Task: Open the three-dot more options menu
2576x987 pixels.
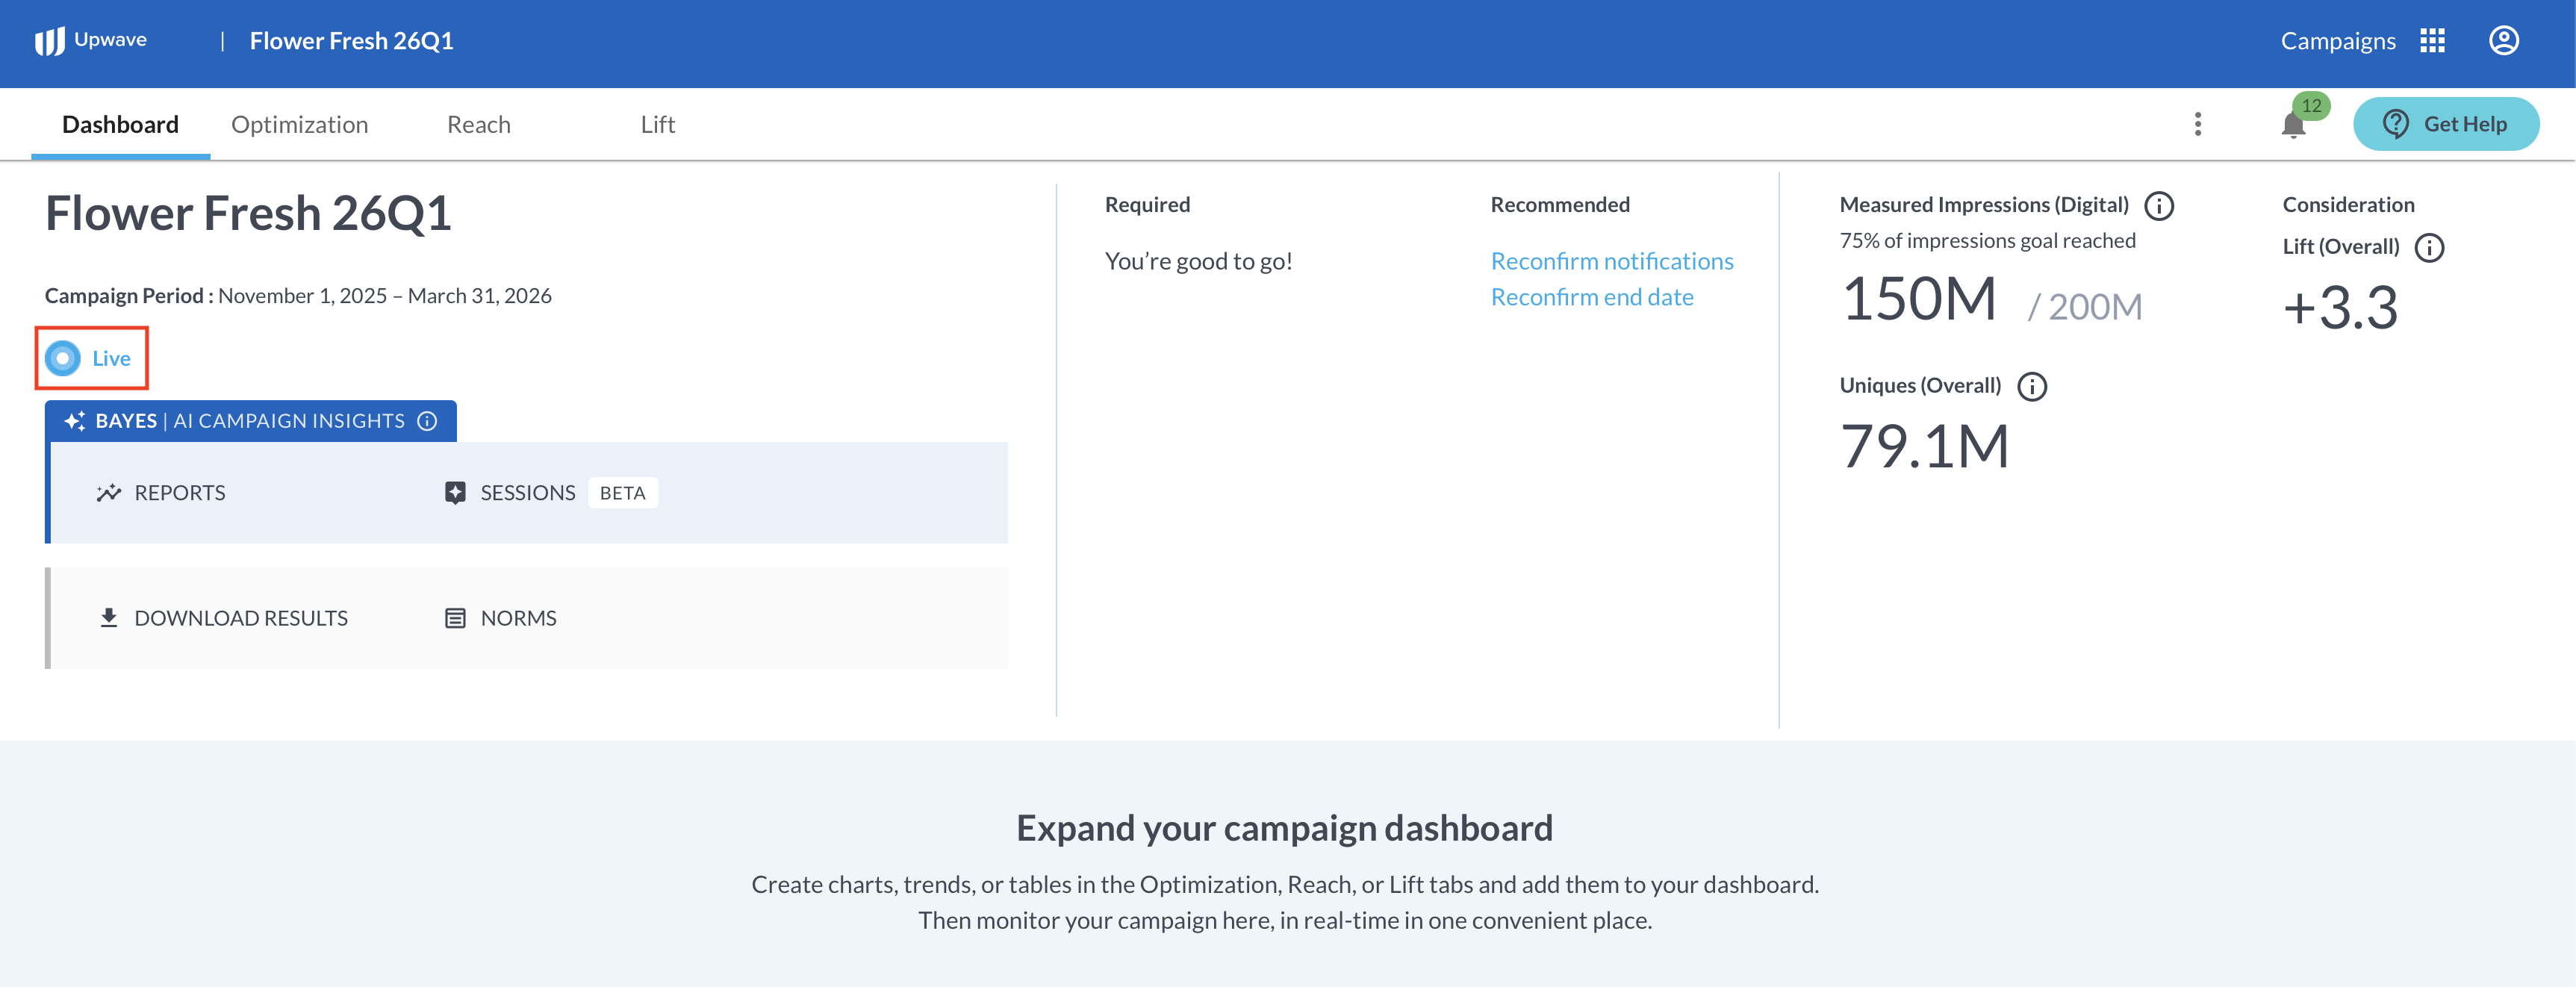Action: 2197,124
